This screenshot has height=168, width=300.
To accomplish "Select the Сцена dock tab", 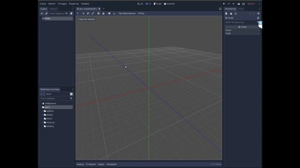I will coord(44,9).
